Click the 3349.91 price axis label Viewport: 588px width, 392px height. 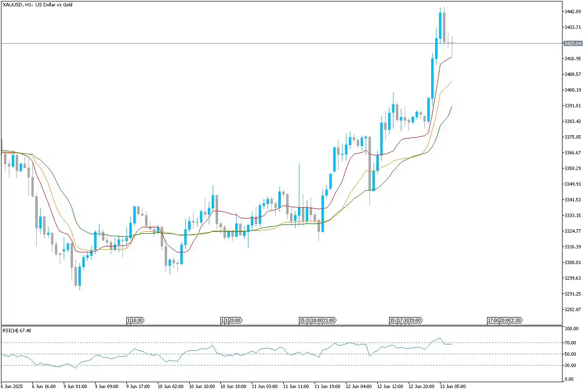pos(572,184)
